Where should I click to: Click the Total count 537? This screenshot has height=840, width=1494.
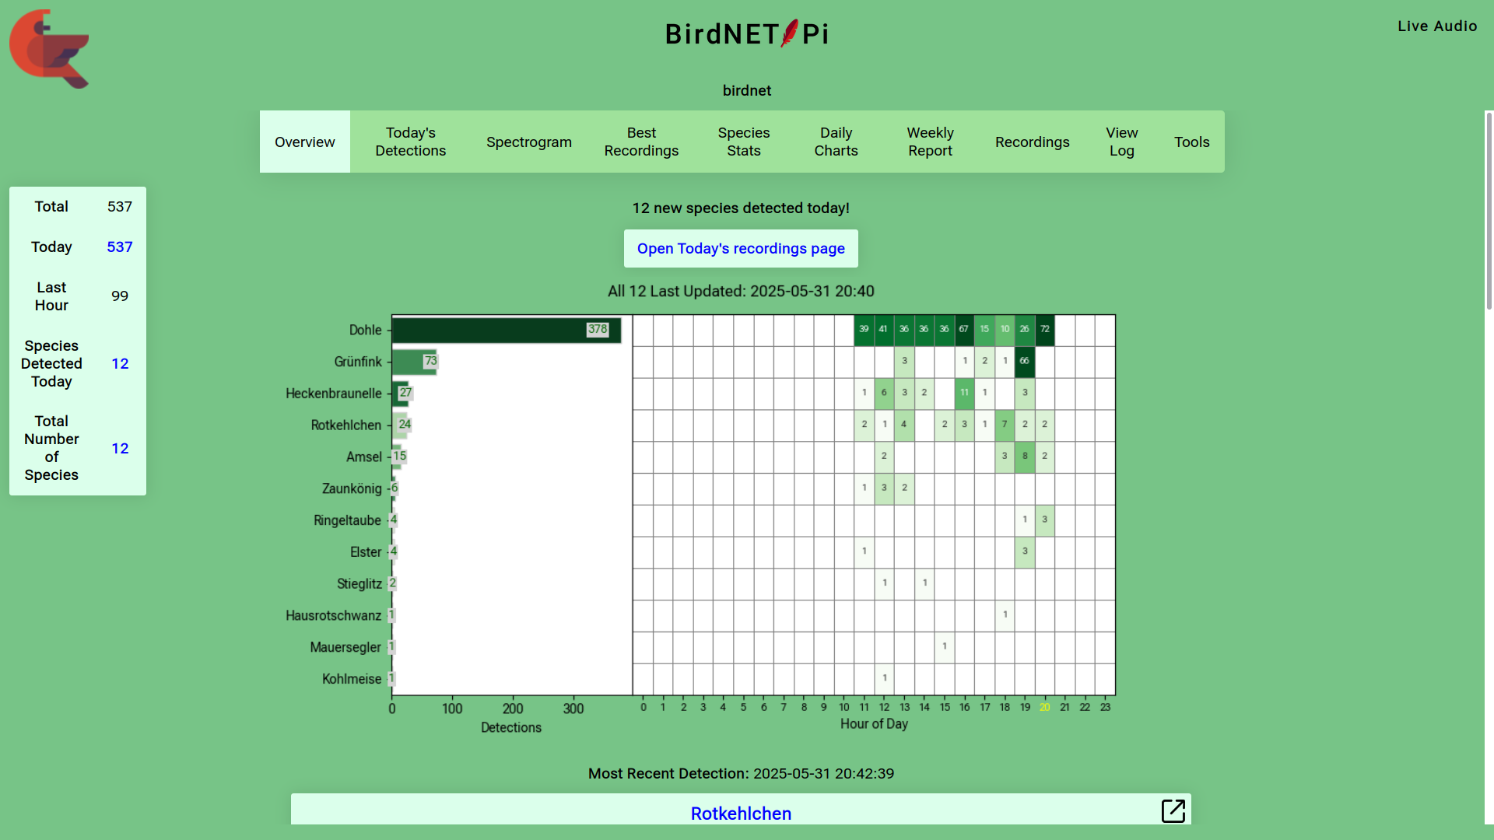[120, 206]
